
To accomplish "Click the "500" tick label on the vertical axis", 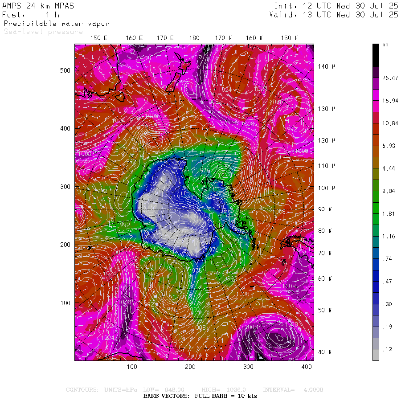I will click(65, 70).
